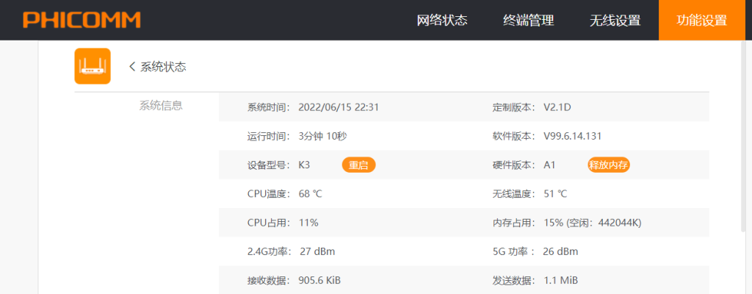Switch to the 终端管理 tab
Image resolution: width=752 pixels, height=294 pixels.
528,20
